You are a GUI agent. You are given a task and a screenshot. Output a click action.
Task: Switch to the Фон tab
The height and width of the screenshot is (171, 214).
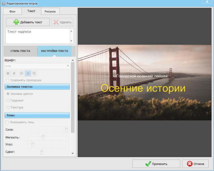(12, 11)
